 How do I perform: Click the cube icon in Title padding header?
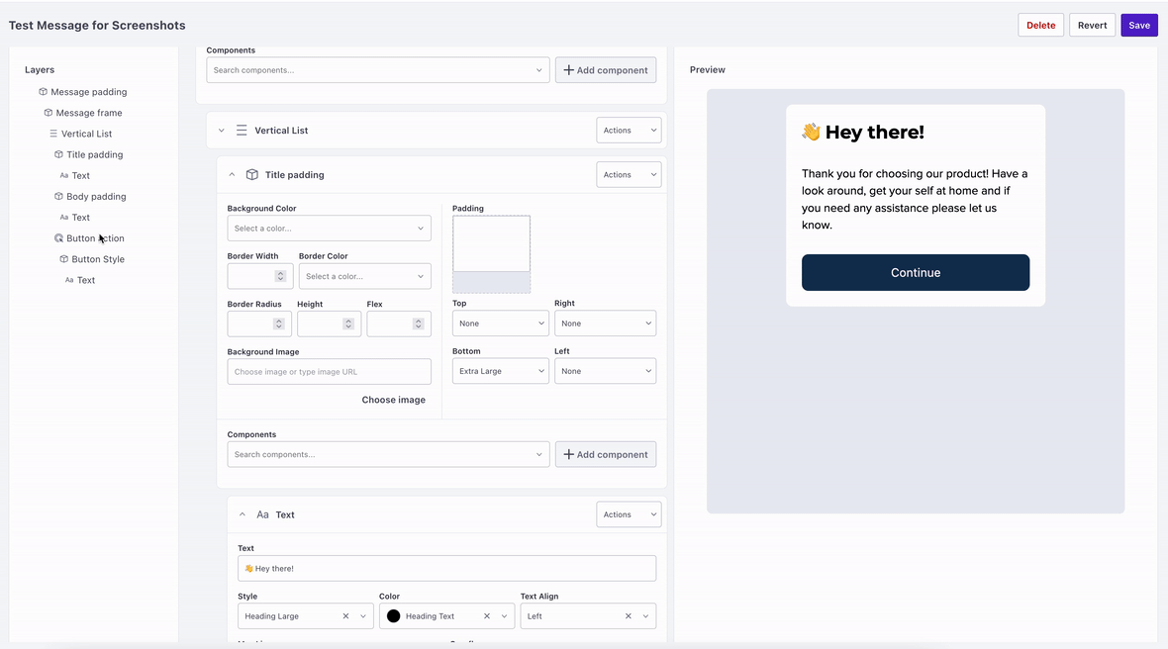(x=251, y=175)
